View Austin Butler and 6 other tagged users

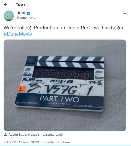(x=36, y=135)
